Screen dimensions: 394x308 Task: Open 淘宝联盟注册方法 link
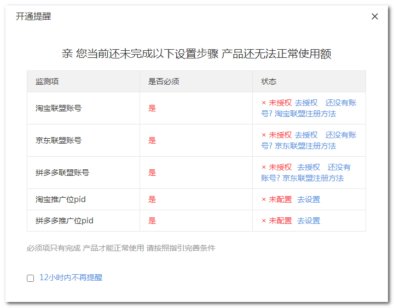click(305, 114)
